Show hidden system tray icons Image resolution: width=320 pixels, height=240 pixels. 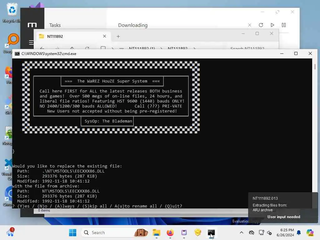tap(242, 232)
